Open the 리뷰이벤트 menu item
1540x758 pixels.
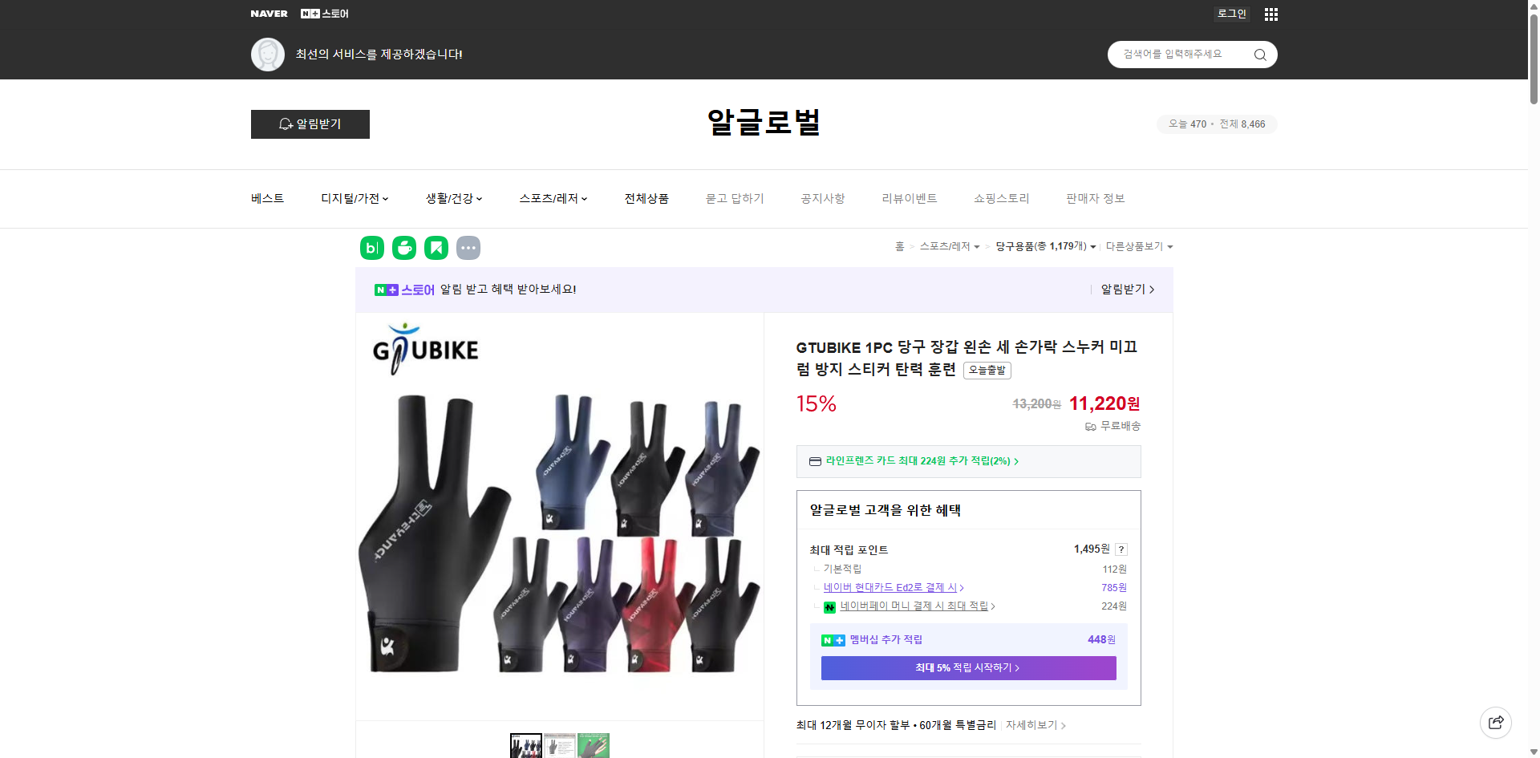coord(909,198)
